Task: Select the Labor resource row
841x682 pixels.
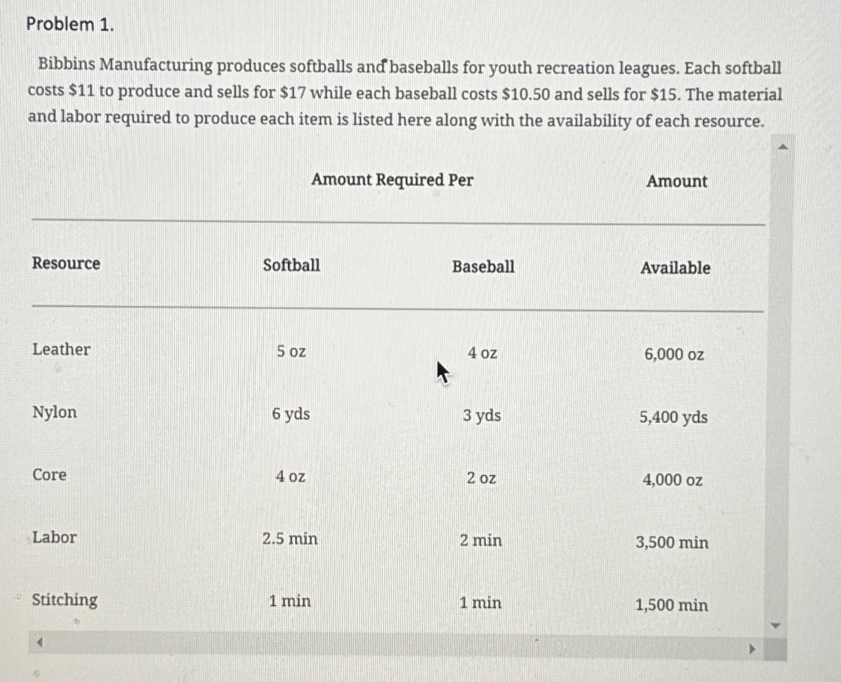Action: point(54,537)
